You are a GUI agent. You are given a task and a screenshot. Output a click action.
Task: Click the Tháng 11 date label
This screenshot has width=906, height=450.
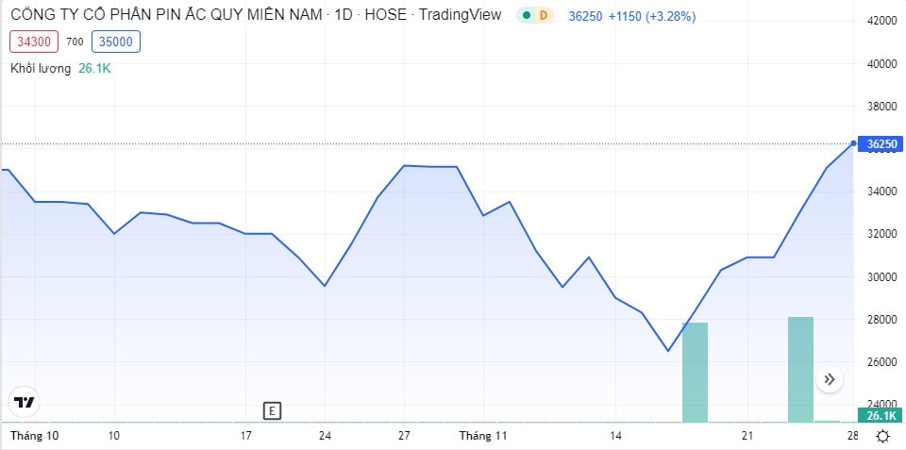483,436
